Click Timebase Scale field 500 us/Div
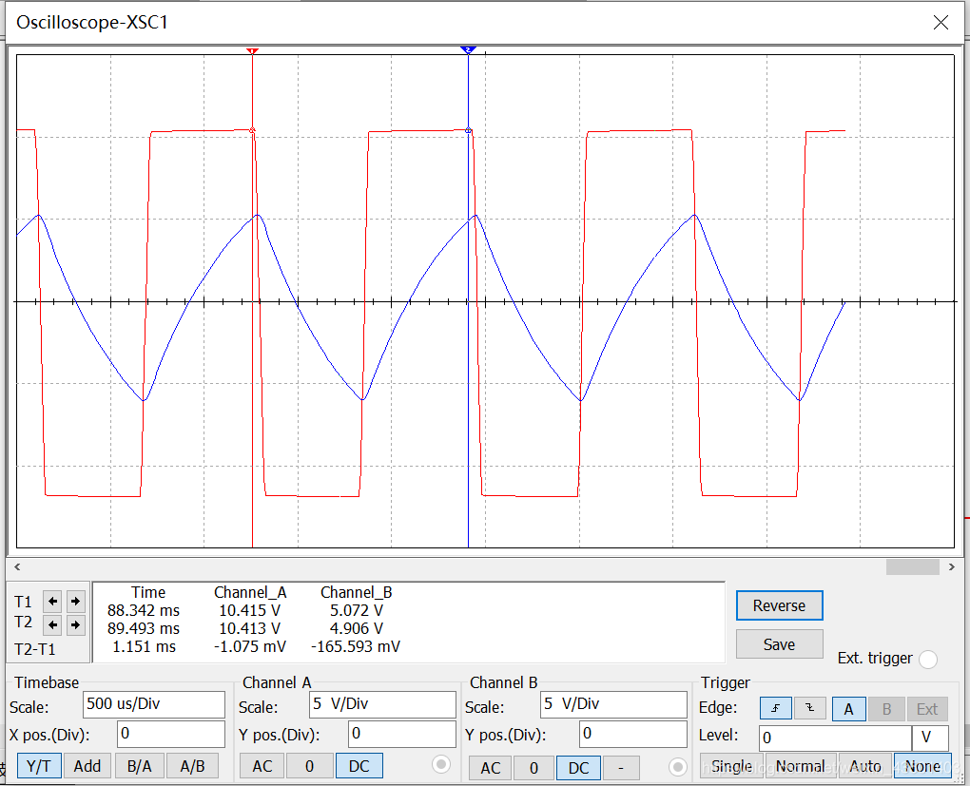The image size is (970, 786). pyautogui.click(x=154, y=704)
